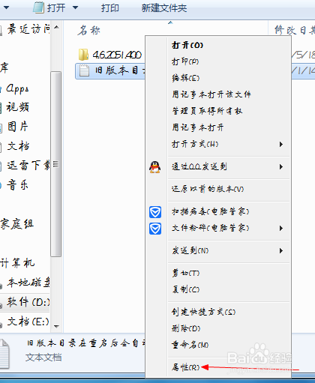Select 发送到(N) menu entry
Screen dimensions: 315x383
click(x=190, y=250)
